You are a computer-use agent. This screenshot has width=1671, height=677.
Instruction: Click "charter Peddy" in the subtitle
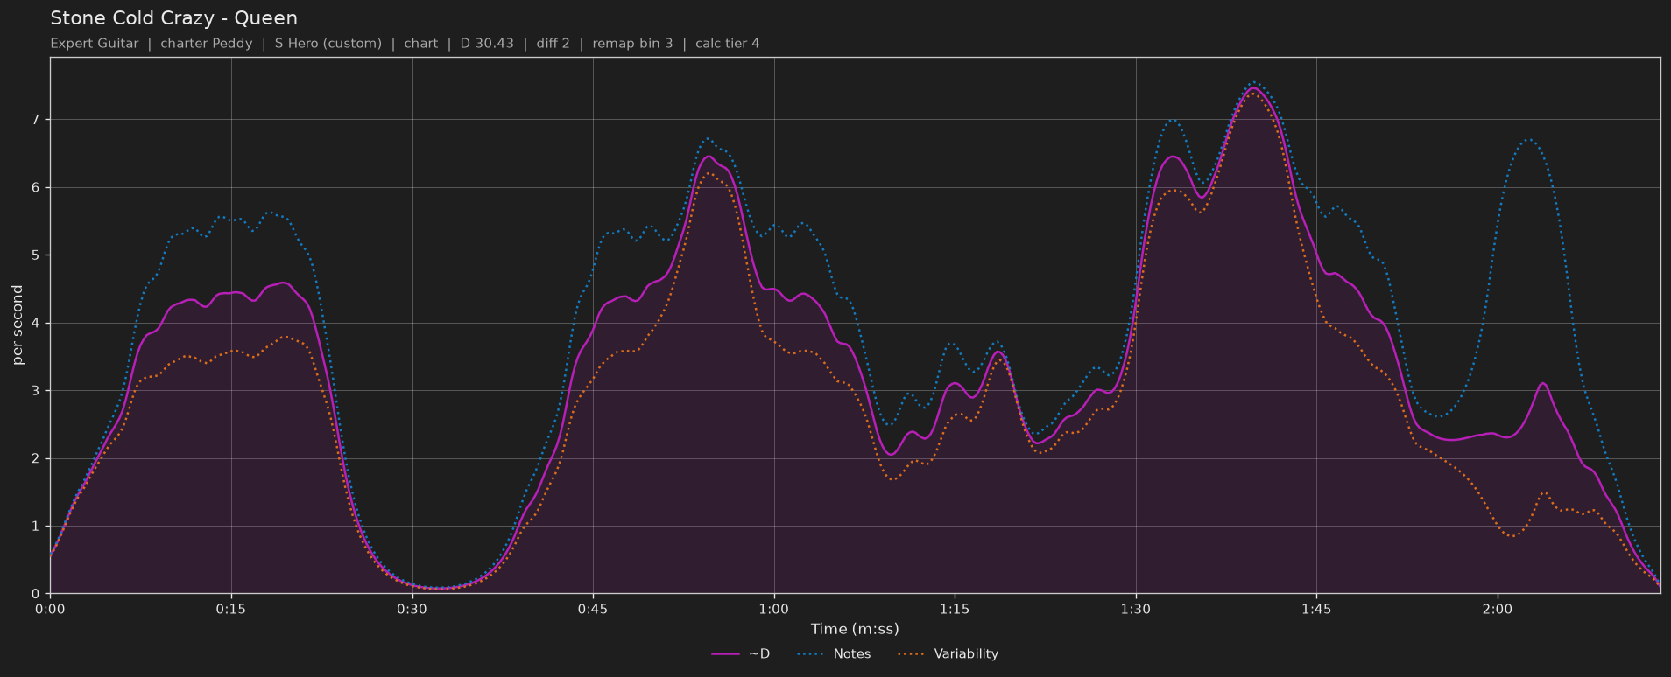pos(207,44)
